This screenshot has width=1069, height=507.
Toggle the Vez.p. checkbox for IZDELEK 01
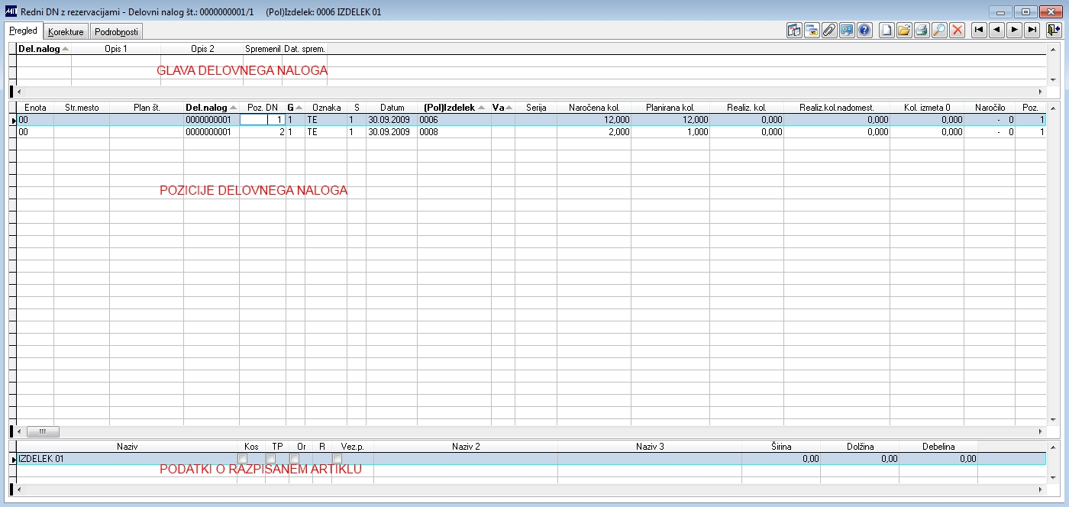click(x=337, y=459)
